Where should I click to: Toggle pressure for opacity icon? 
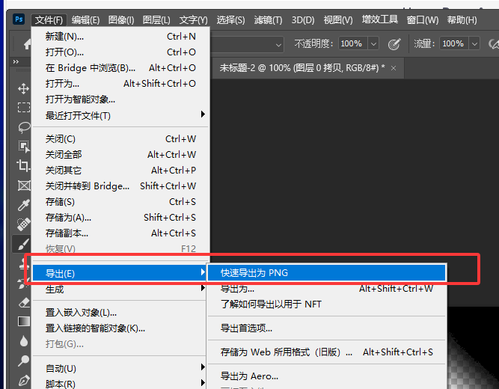394,44
